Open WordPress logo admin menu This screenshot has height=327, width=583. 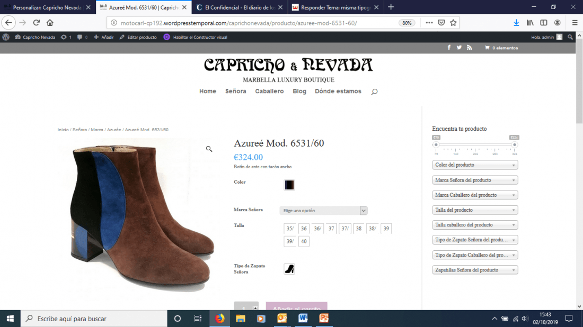[6, 37]
